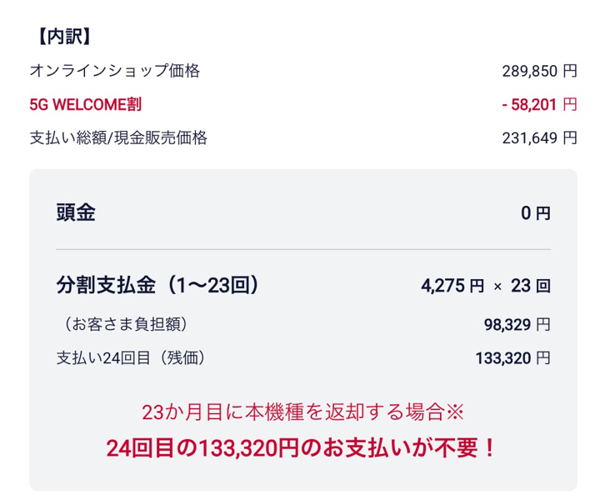Click the 支払い24回目（残価） label

pyautogui.click(x=131, y=358)
